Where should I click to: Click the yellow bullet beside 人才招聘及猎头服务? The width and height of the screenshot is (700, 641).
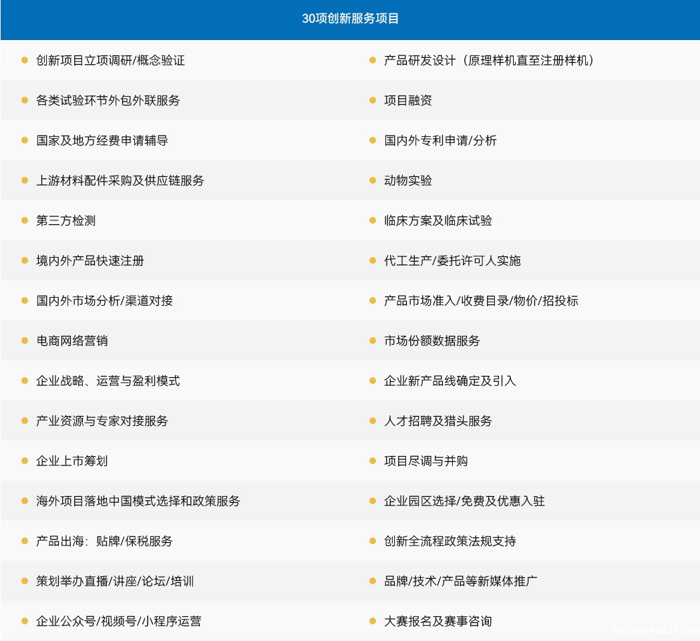pyautogui.click(x=373, y=421)
